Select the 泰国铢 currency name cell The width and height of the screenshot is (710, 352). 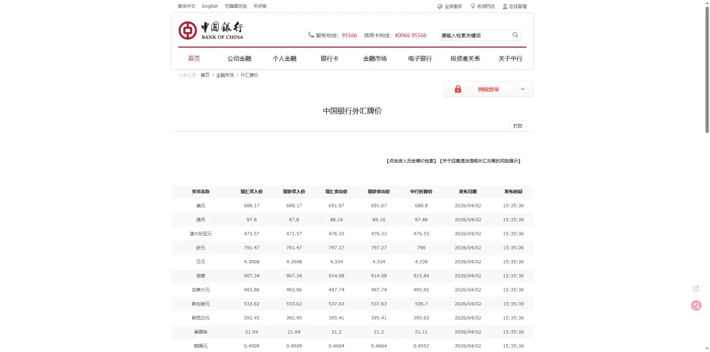pyautogui.click(x=201, y=332)
